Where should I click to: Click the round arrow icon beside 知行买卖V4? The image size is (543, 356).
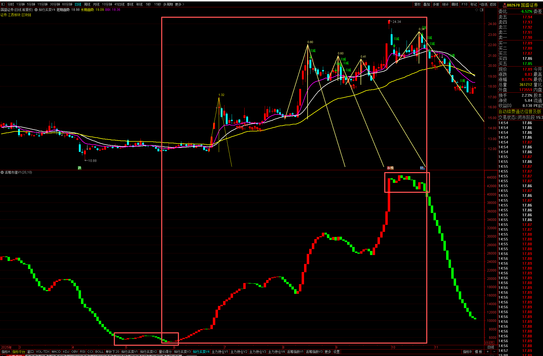(x=36, y=10)
